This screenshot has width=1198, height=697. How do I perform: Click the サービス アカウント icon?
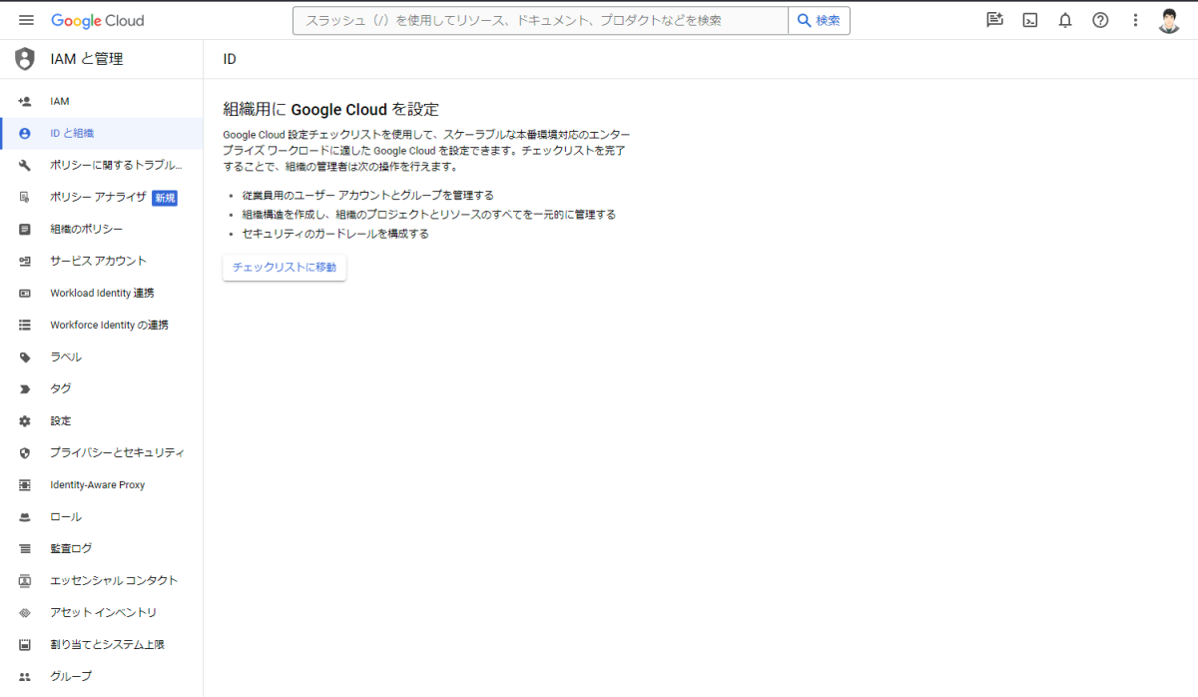click(x=25, y=261)
